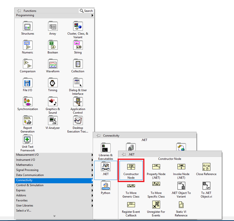Expand hidden categories with bottom double chevron
Viewport: 234px width, 221px height.
(x=54, y=216)
